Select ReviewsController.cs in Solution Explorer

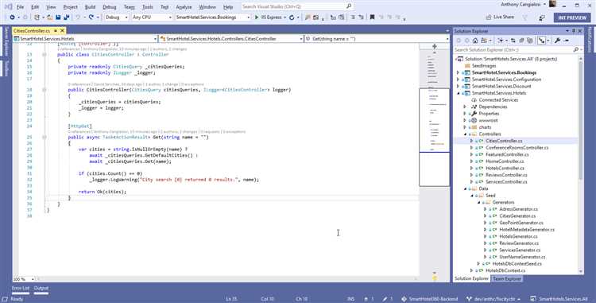click(x=506, y=175)
